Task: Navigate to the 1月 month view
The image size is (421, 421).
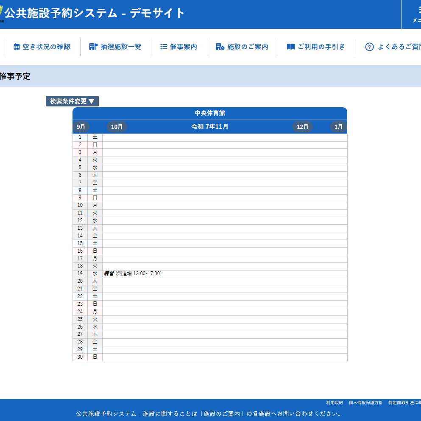Action: (x=338, y=127)
